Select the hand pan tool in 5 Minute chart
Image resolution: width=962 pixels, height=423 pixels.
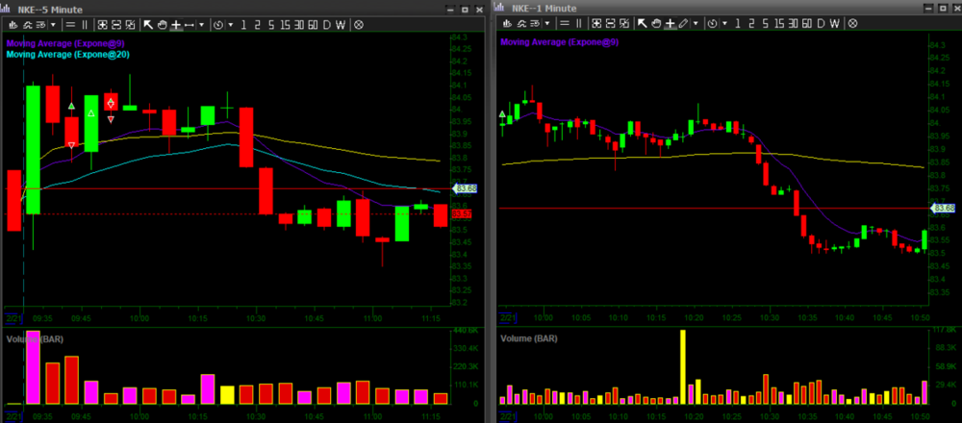pyautogui.click(x=162, y=23)
